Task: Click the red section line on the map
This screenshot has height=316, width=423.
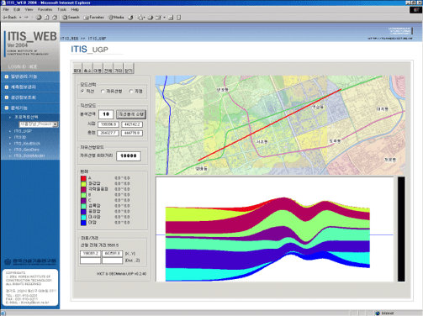Action: click(270, 125)
